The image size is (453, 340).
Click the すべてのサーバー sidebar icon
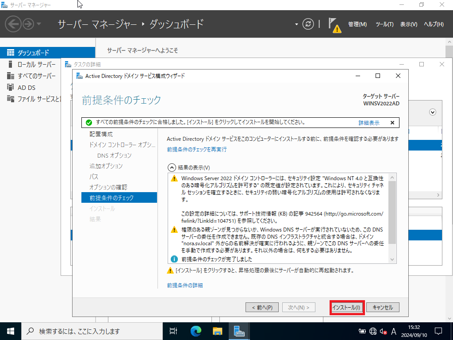[x=11, y=76]
